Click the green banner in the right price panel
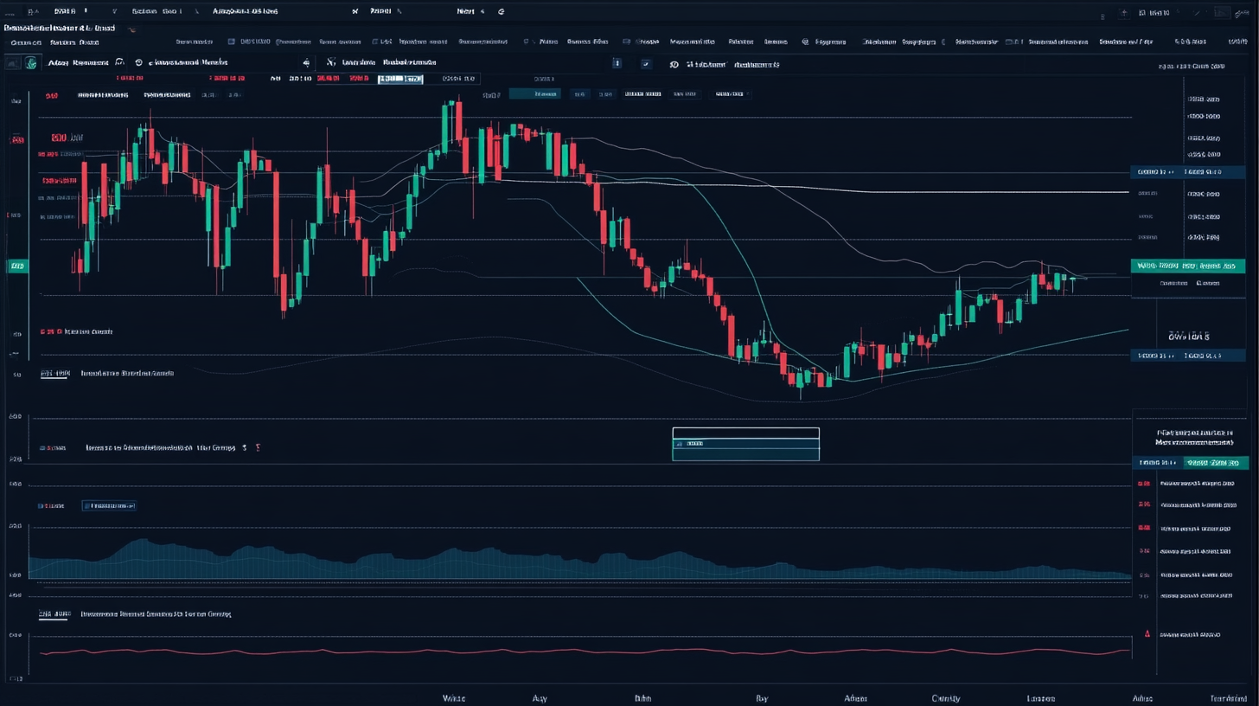The height and width of the screenshot is (706, 1259). coord(1188,266)
